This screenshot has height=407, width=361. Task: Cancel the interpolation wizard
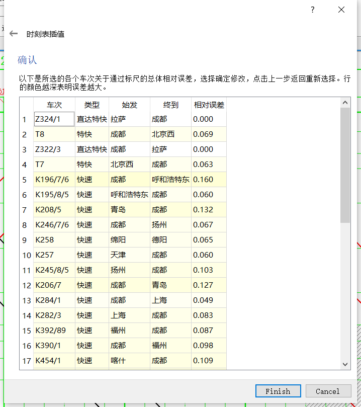click(x=328, y=391)
